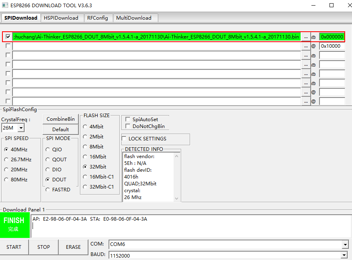
Task: Click the START button
Action: (14, 247)
